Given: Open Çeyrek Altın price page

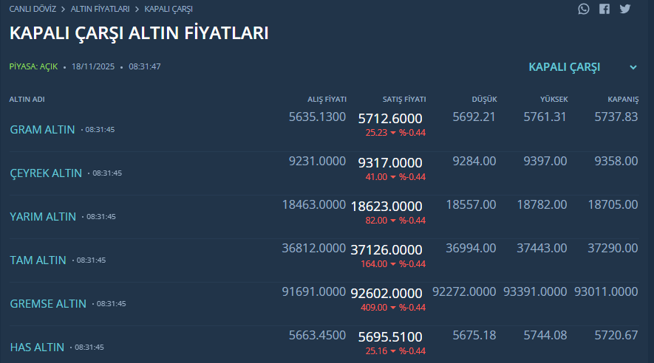Looking at the screenshot, I should coord(46,173).
